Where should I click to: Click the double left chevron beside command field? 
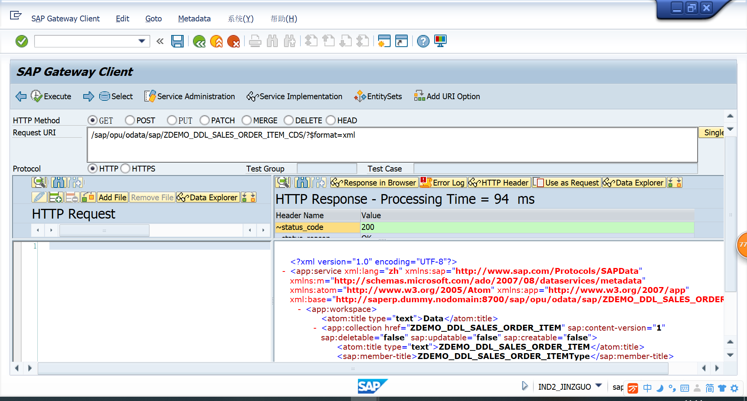[x=160, y=41]
